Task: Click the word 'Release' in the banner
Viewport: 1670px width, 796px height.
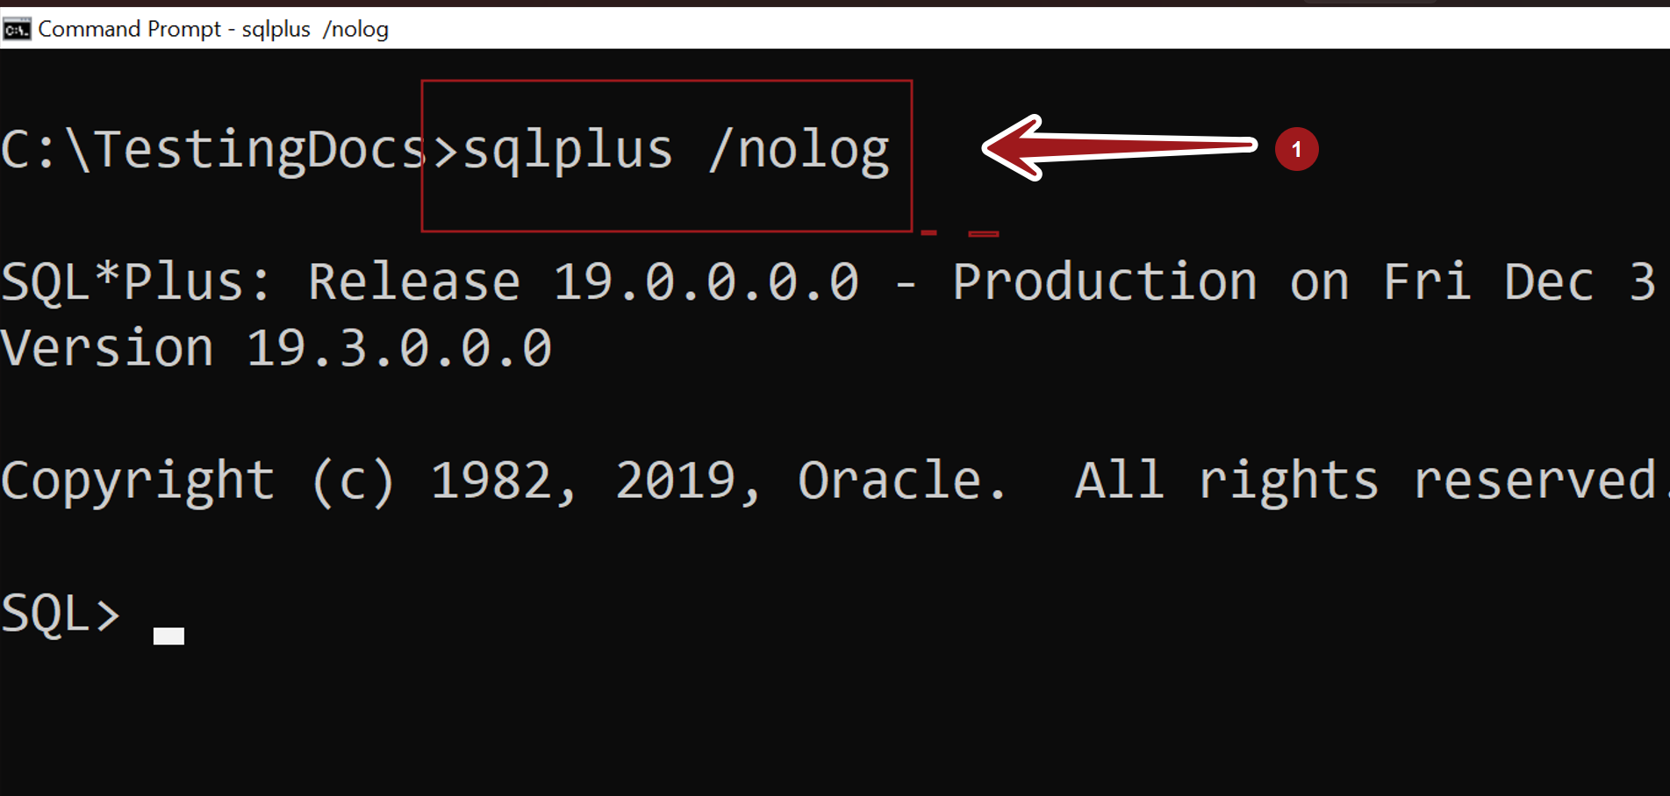Action: pos(414,282)
